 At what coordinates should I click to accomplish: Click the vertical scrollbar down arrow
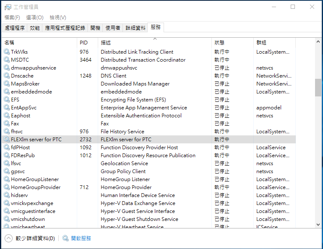pos(318,225)
